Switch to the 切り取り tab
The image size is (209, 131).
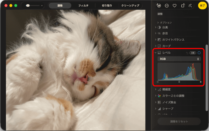point(107,5)
